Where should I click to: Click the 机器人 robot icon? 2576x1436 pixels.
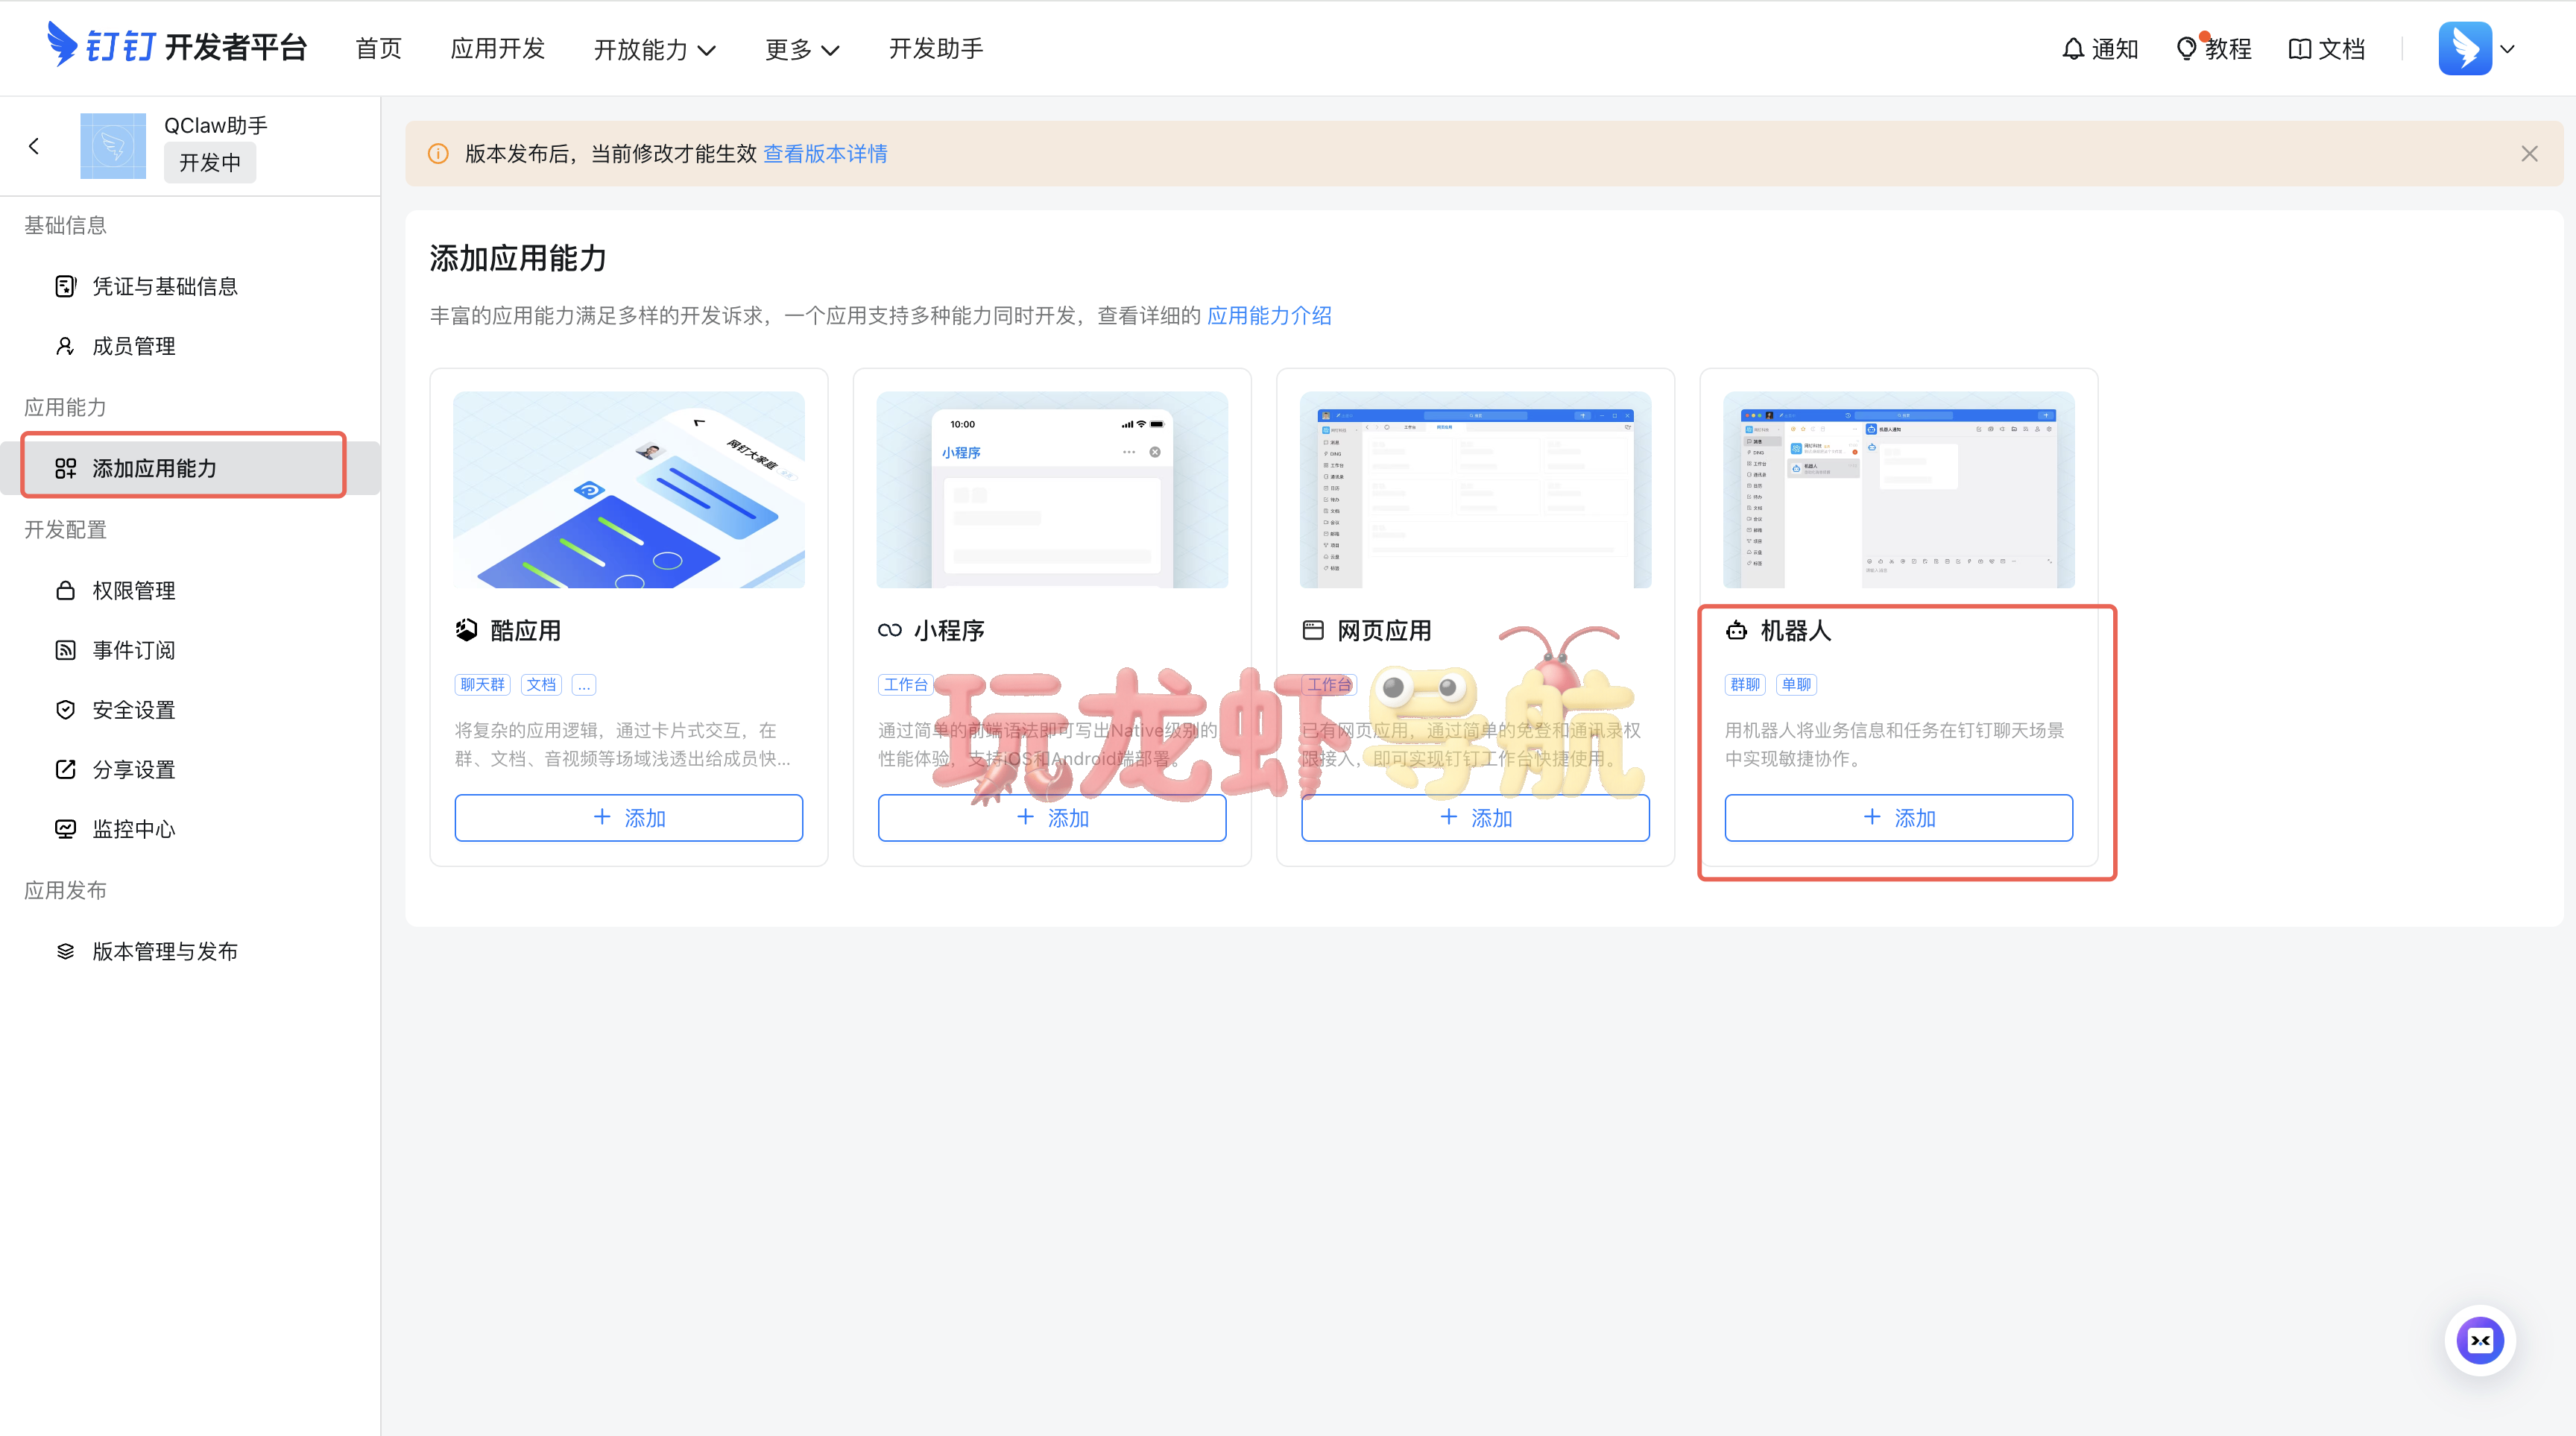point(1736,630)
